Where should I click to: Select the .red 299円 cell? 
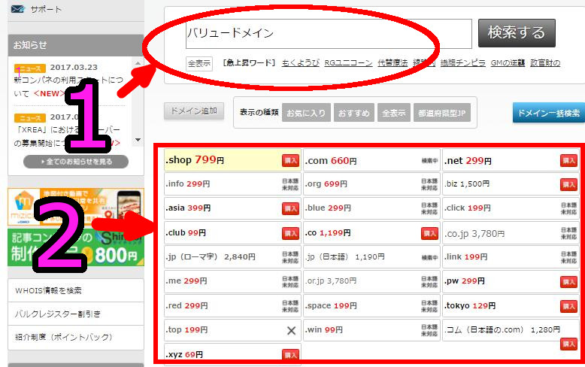tap(232, 306)
